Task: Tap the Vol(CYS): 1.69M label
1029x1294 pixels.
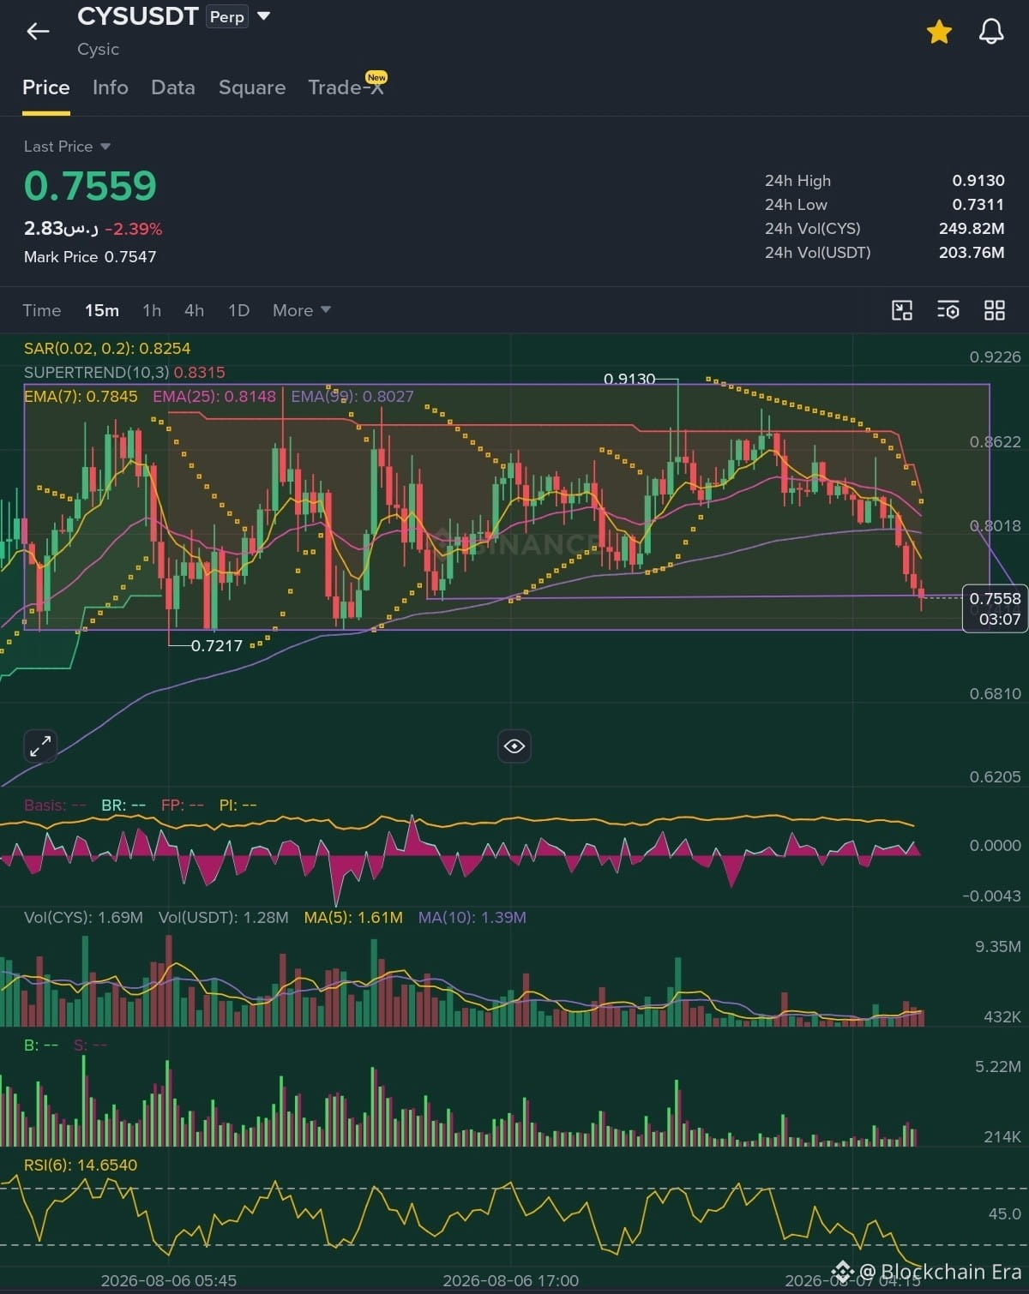Action: click(83, 917)
